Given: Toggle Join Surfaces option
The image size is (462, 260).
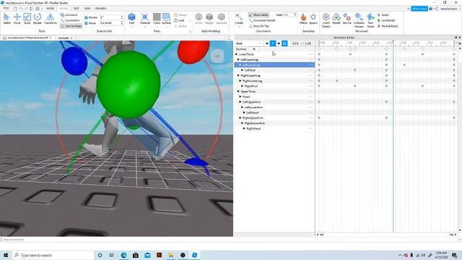Looking at the screenshot, I should point(71,26).
